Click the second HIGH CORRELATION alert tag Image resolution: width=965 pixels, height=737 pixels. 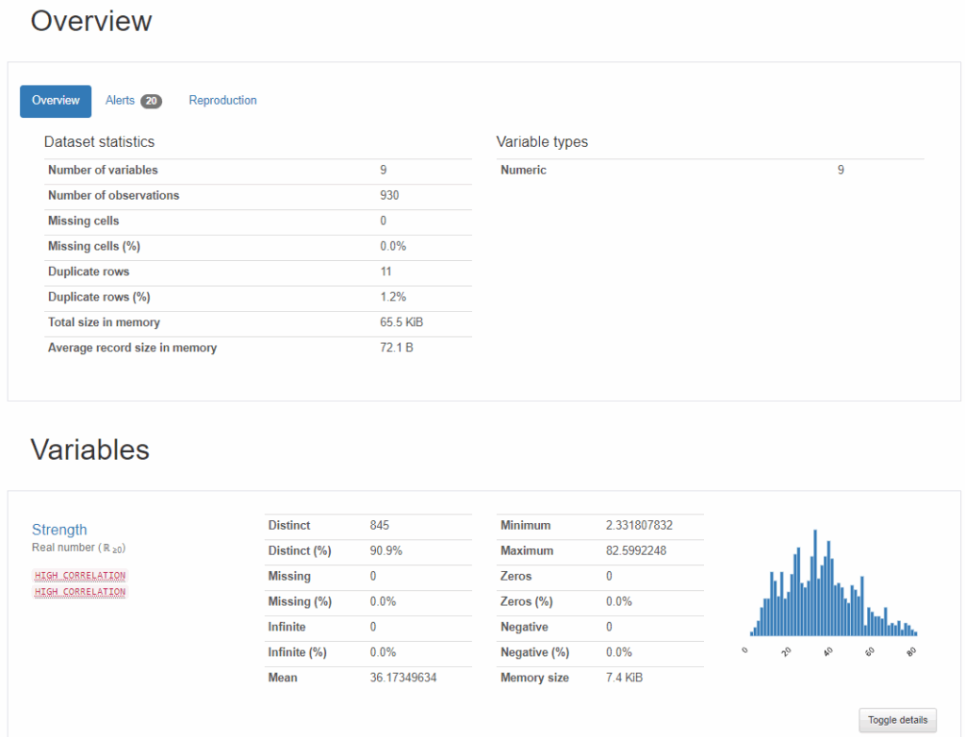(x=80, y=592)
